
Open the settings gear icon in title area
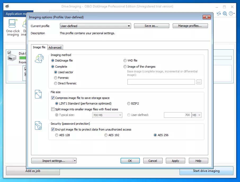(225, 14)
